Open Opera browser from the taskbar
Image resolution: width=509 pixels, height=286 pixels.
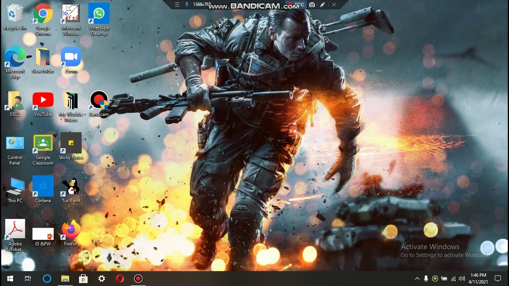tap(120, 278)
